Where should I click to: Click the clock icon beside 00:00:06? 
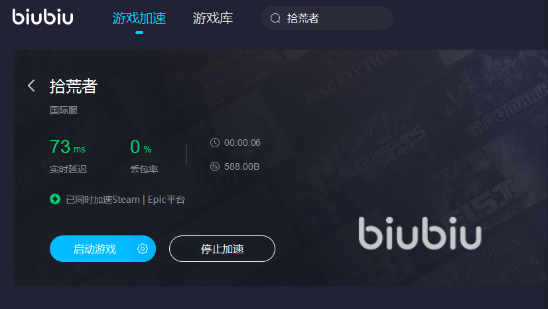214,143
